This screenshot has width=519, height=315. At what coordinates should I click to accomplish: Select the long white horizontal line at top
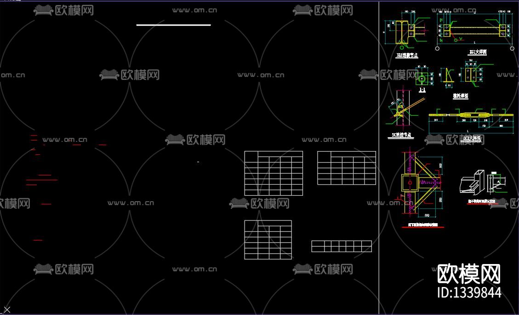point(173,25)
